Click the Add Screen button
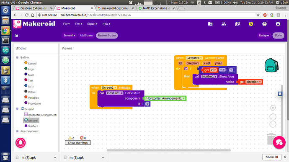The height and width of the screenshot is (162, 289). coord(86,36)
